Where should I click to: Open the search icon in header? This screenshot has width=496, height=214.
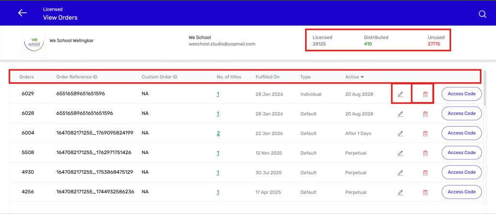click(x=482, y=14)
